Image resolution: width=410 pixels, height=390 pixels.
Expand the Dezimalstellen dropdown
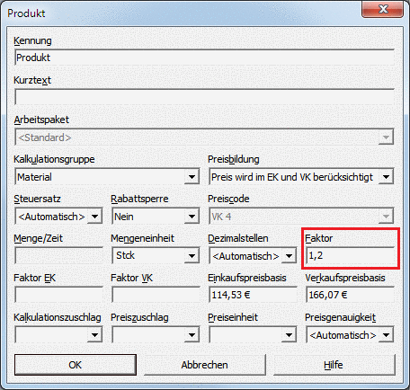point(289,256)
